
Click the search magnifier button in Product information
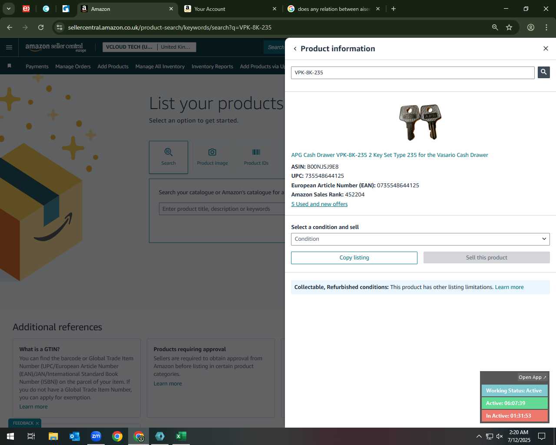click(543, 73)
